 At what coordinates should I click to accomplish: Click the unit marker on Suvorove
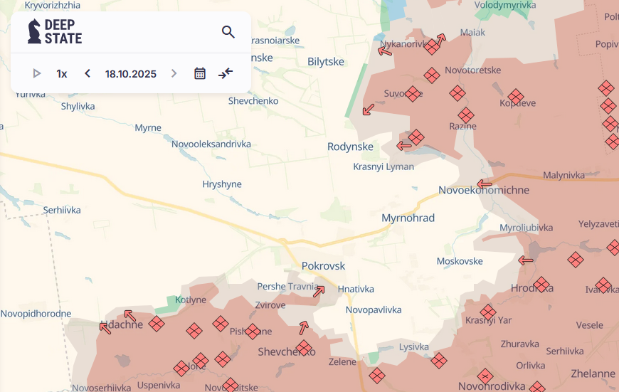[x=413, y=94]
